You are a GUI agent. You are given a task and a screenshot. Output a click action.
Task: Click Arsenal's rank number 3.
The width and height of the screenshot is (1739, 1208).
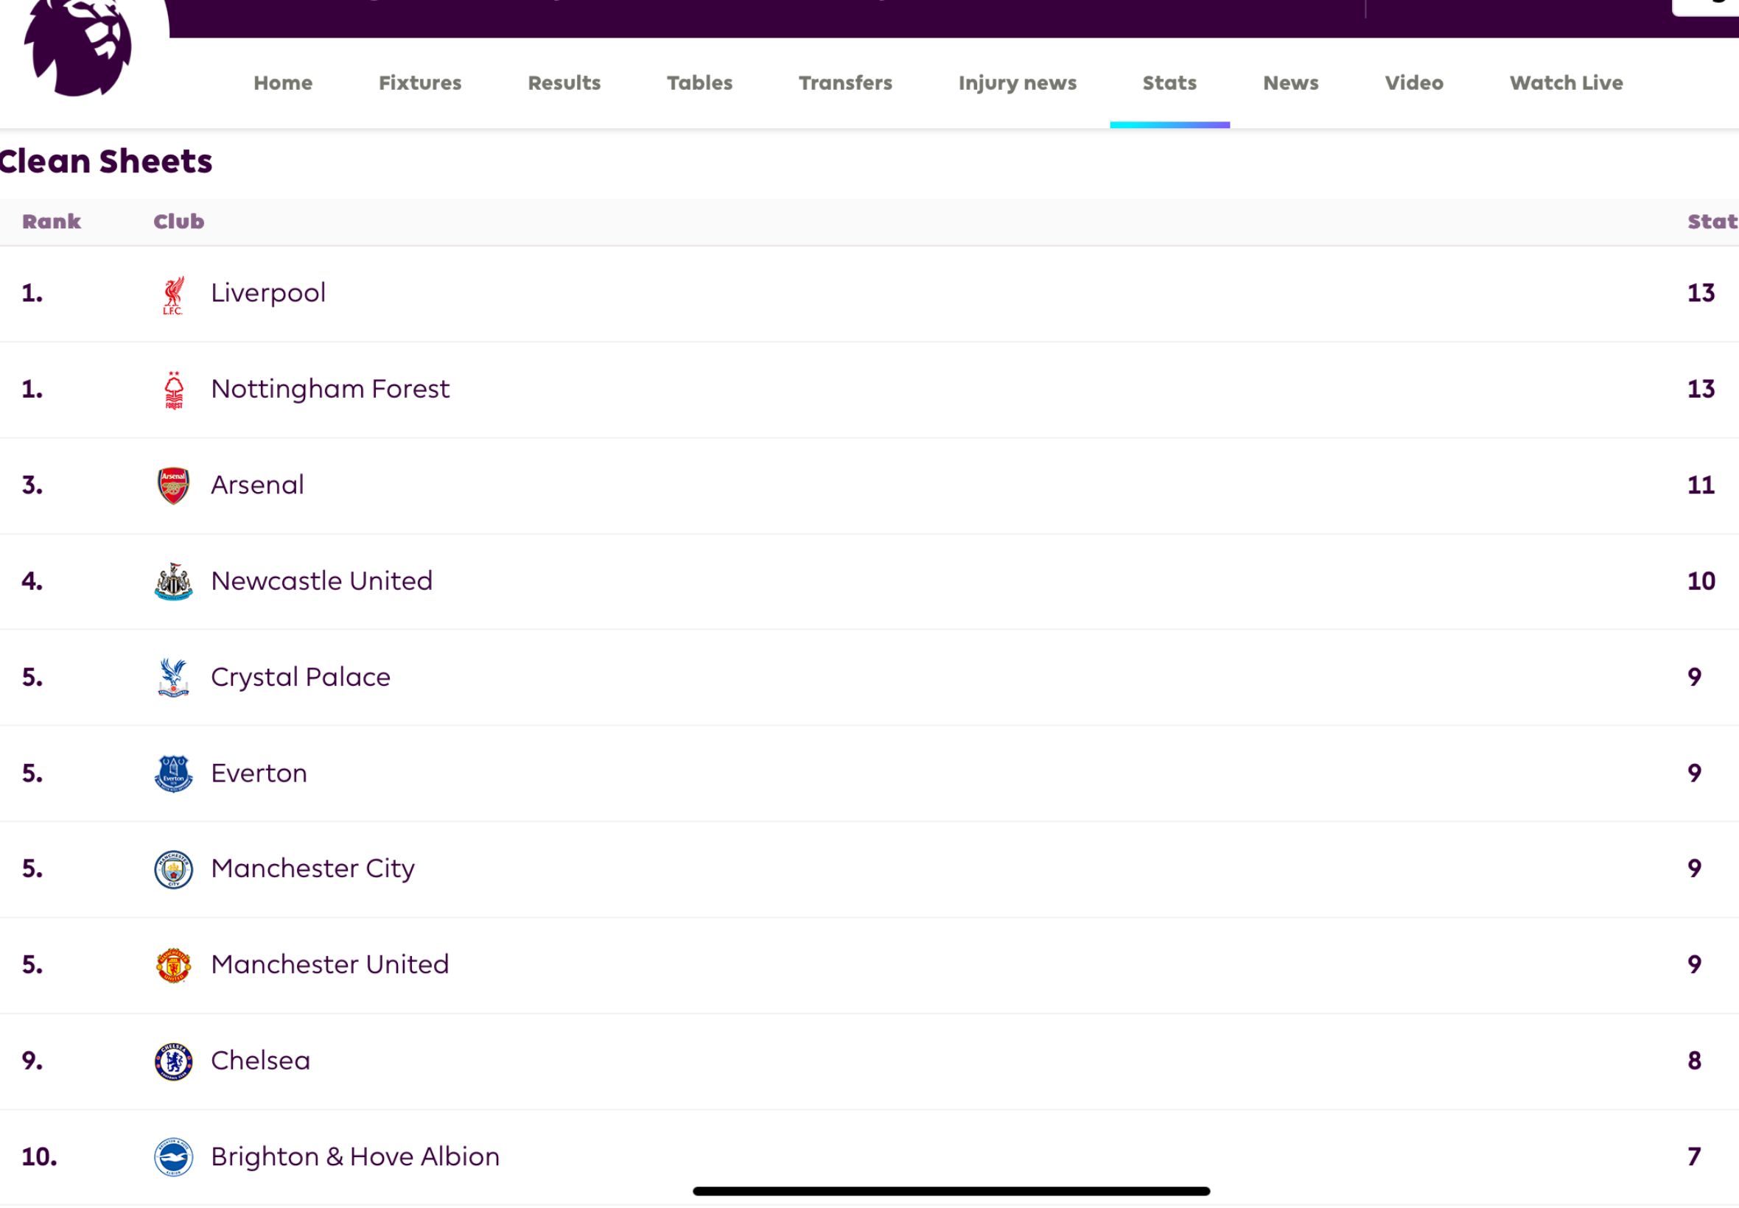32,485
